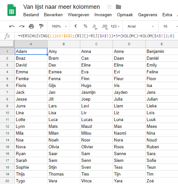The width and height of the screenshot is (178, 184).
Task: Select row 20 header
Action: [7, 181]
